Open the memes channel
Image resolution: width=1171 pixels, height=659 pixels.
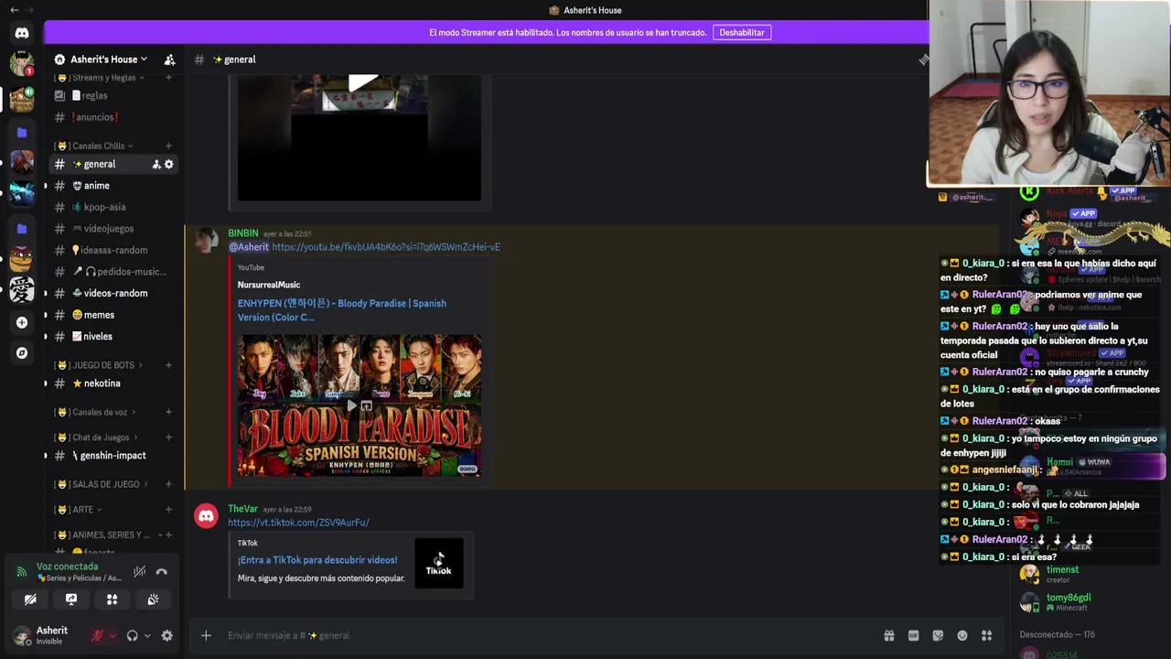click(113, 315)
